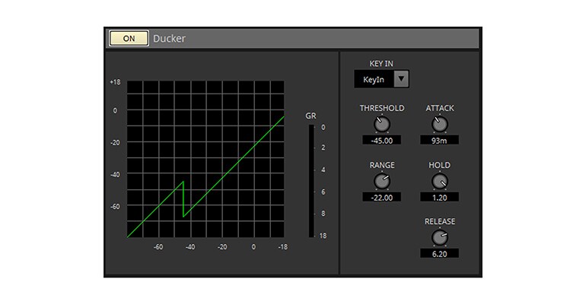Click the release value field 6.20
586x304 pixels.
439,254
